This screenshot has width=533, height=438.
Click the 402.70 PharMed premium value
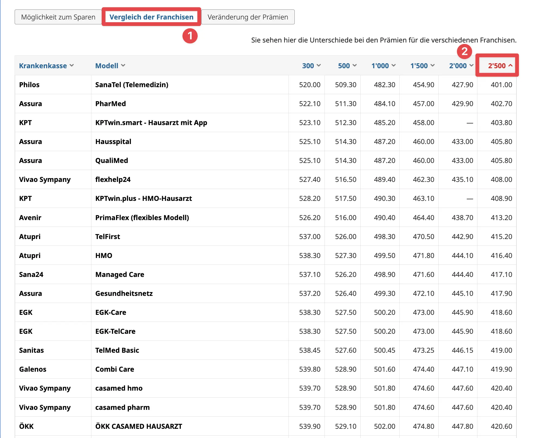coord(501,104)
